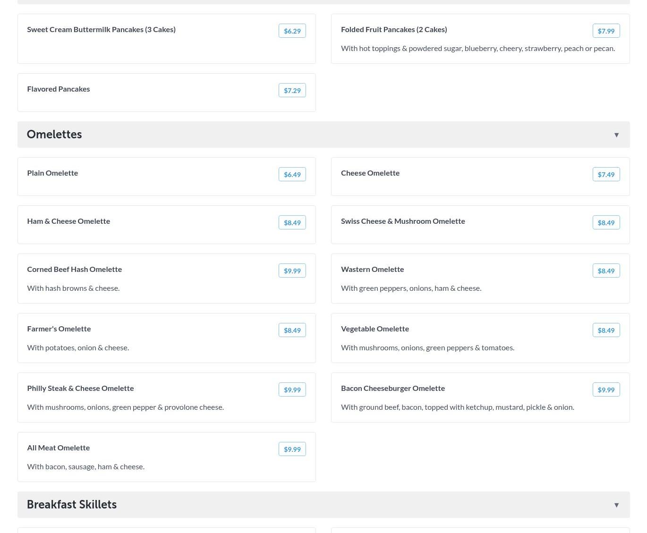Click the "Philly Steak & Cheese Omelette" title
The width and height of the screenshot is (647, 533).
pyautogui.click(x=80, y=388)
